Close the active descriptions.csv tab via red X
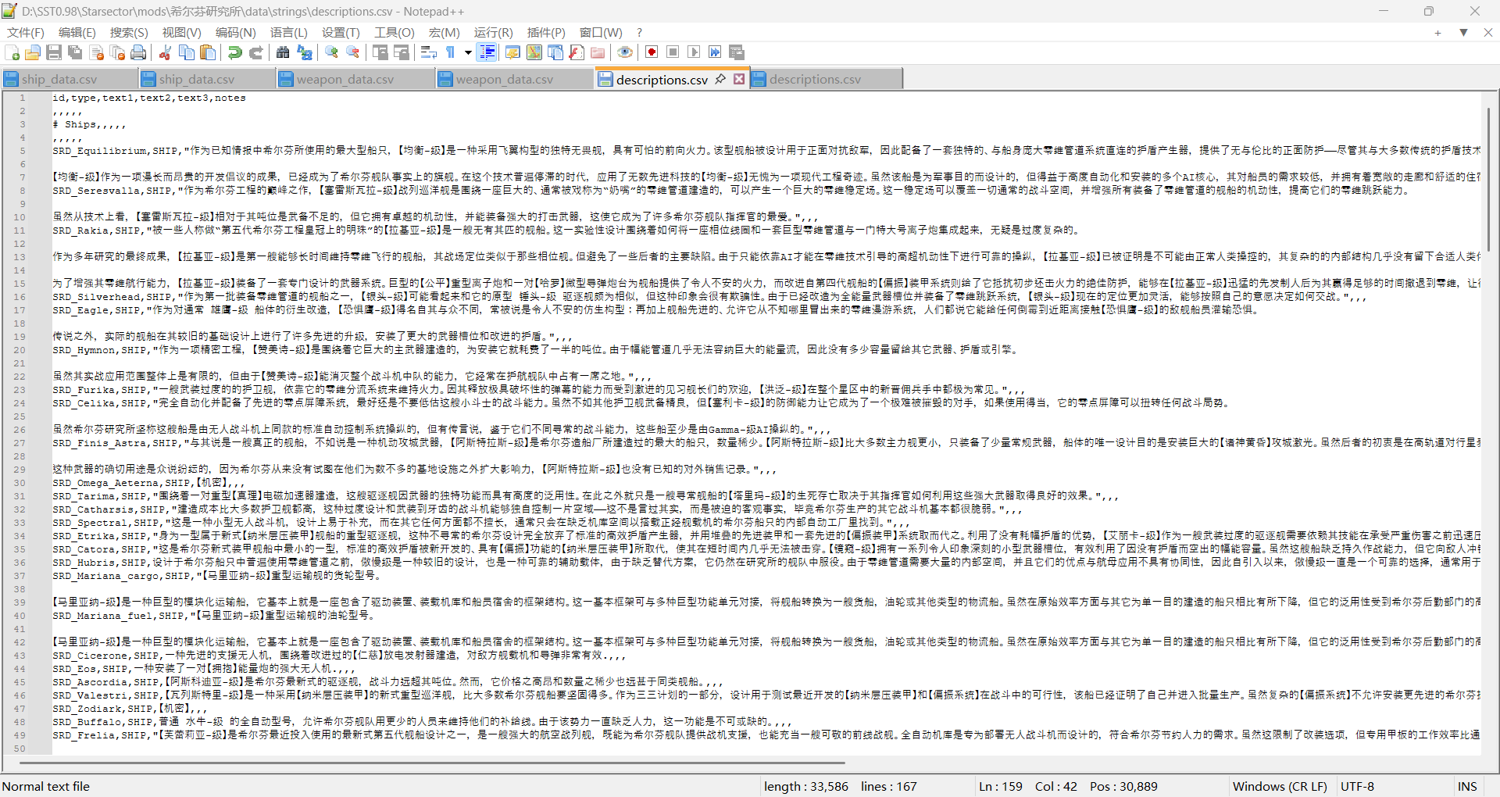Screen dimensions: 1500x797 click(x=738, y=79)
